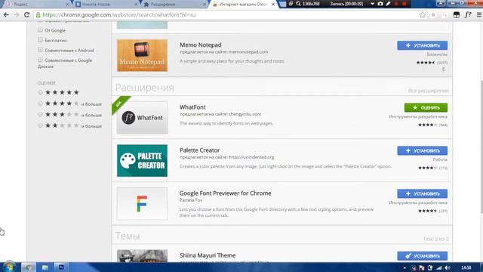This screenshot has height=272, width=483.
Task: Click the network signal tray icon
Action: (x=439, y=267)
